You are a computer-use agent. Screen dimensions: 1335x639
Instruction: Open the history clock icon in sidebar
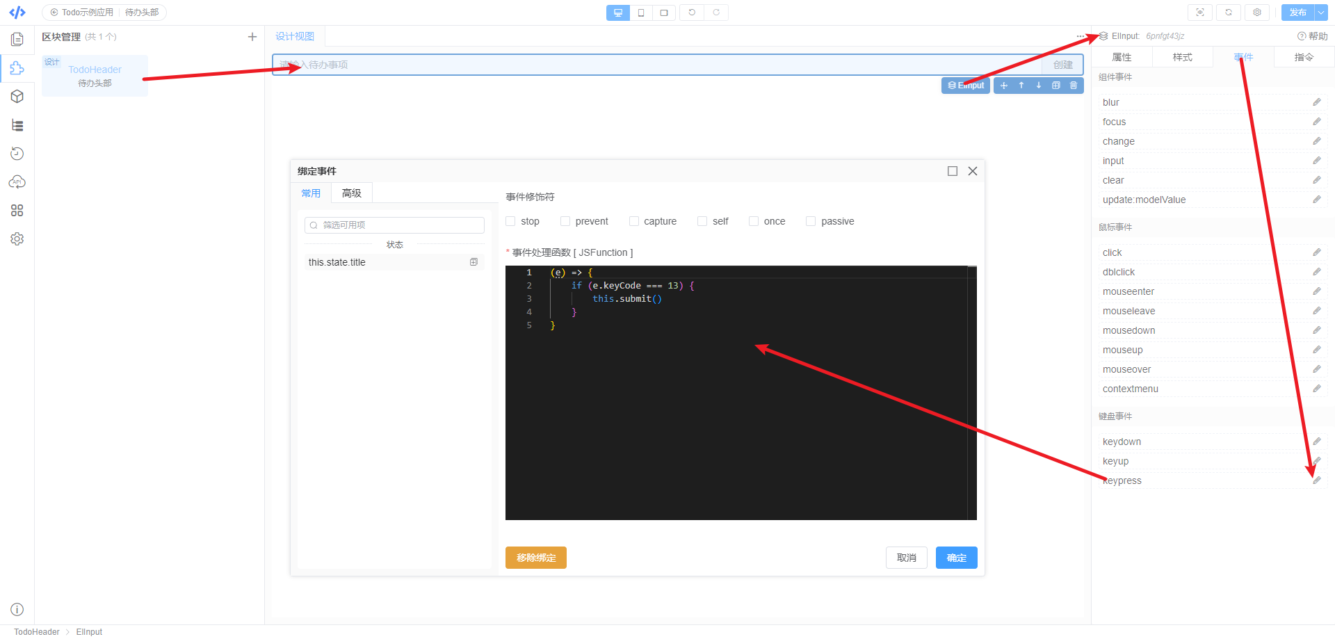pyautogui.click(x=17, y=154)
